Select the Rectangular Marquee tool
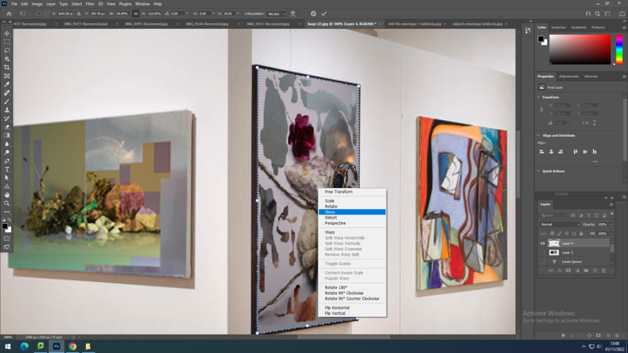628x353 pixels. coord(7,42)
